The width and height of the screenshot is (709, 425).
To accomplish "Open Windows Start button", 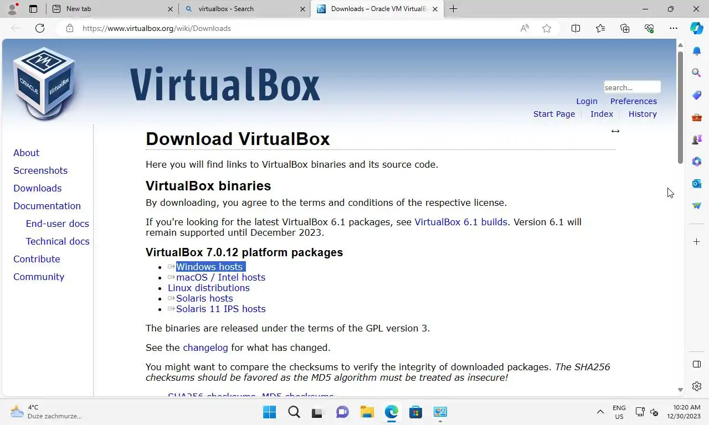I will tap(270, 412).
